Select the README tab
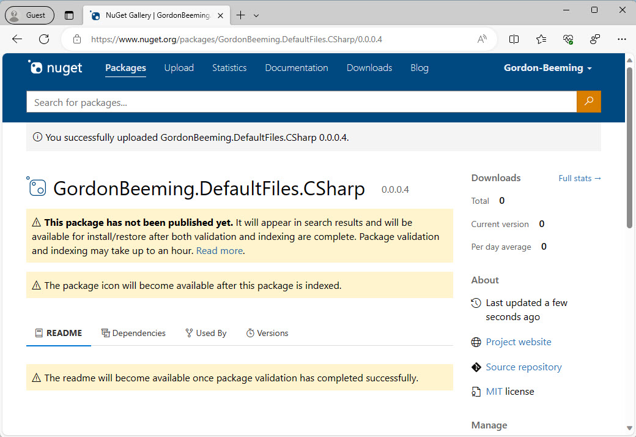 coord(59,334)
